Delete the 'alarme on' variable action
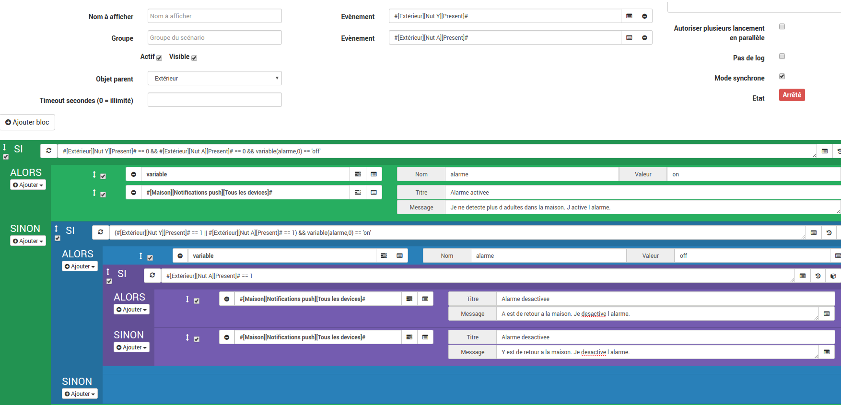The image size is (841, 405). (x=134, y=174)
